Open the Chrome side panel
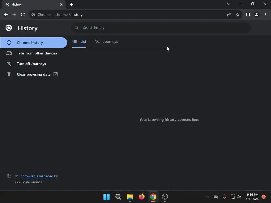The width and height of the screenshot is (271, 203). [248, 15]
